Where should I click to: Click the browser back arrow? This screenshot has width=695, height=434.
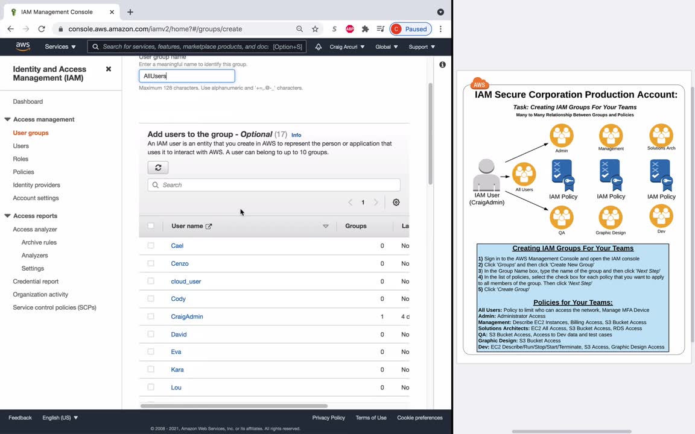point(11,29)
